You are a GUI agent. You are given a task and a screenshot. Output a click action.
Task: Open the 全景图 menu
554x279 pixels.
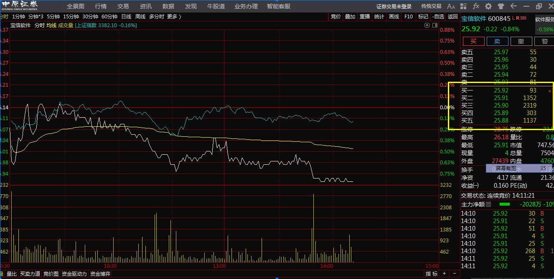point(76,6)
